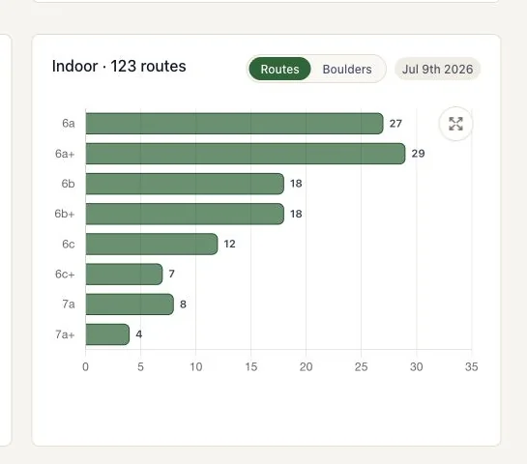Click the 6a+ bar showing 29

click(x=246, y=154)
